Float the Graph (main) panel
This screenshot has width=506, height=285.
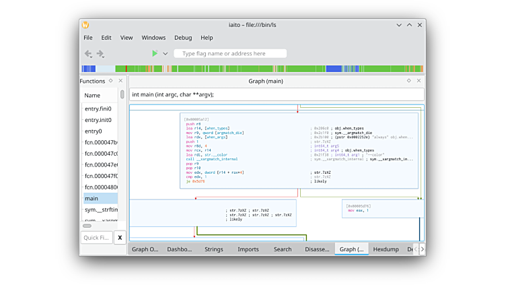[408, 81]
